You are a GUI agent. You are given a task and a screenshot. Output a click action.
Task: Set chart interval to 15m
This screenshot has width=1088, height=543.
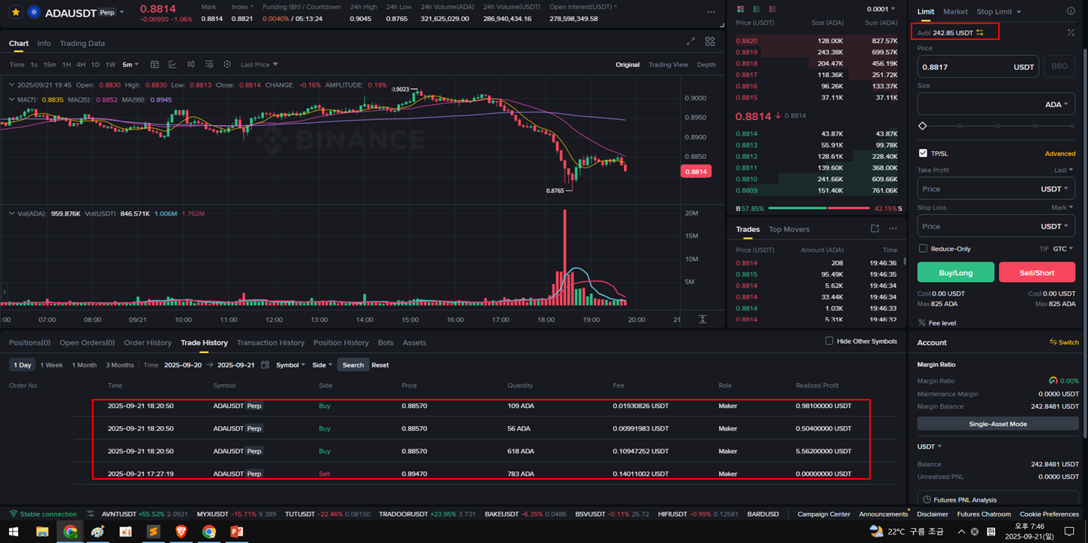[49, 65]
